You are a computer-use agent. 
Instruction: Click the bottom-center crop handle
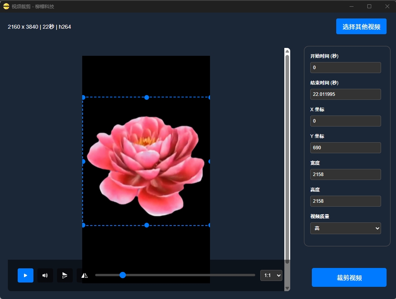click(147, 225)
